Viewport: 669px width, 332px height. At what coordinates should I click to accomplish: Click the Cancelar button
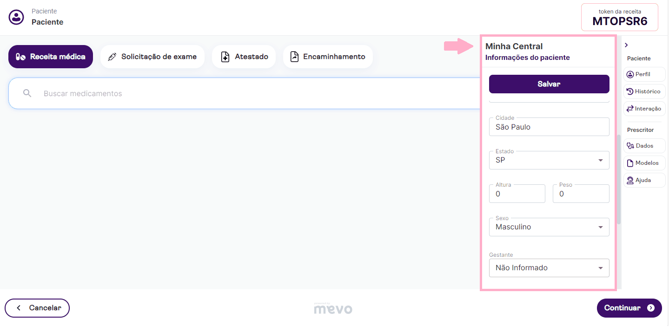pos(37,308)
